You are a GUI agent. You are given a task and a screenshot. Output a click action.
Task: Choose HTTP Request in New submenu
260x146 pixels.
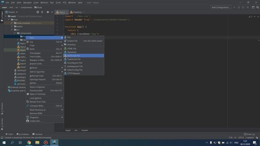(x=84, y=73)
